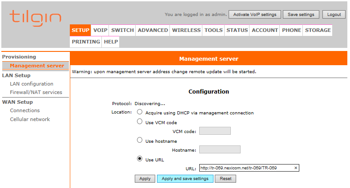This screenshot has height=188, width=350.
Task: Click the tilgin logo
Action: [35, 18]
